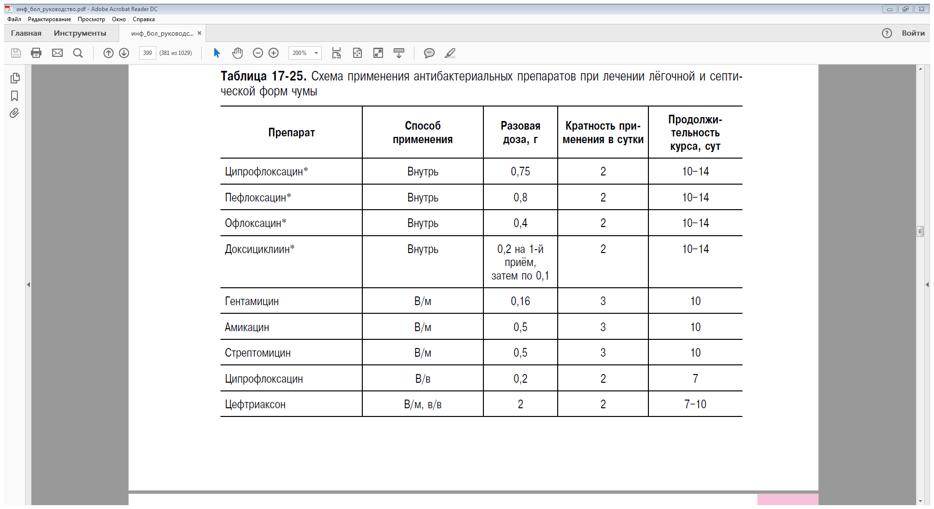Click the Войти sign-in button

(x=913, y=33)
